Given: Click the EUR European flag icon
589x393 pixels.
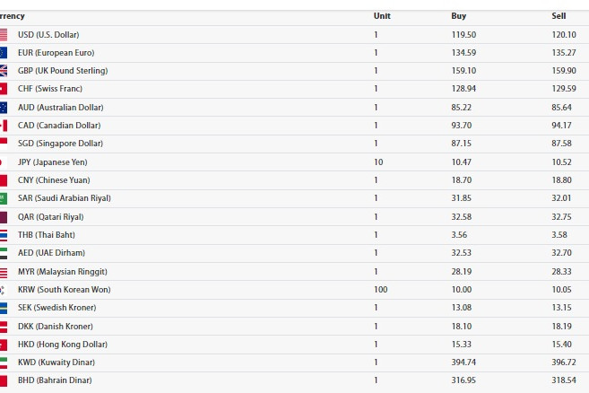Looking at the screenshot, I should 4,53.
